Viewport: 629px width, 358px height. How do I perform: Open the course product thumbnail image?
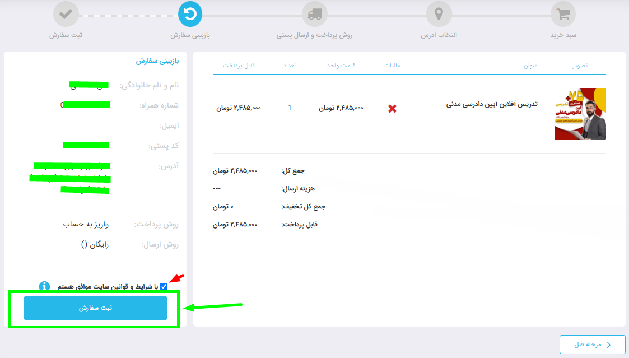point(580,114)
